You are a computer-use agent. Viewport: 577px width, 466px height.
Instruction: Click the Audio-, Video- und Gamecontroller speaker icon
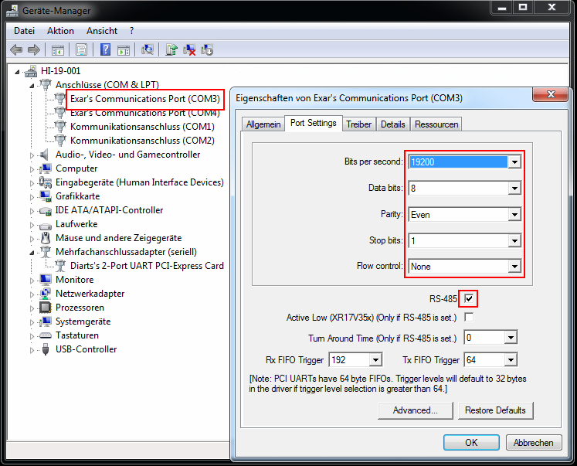45,155
